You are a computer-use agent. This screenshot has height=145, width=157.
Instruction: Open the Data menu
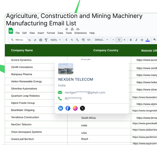(60, 33)
